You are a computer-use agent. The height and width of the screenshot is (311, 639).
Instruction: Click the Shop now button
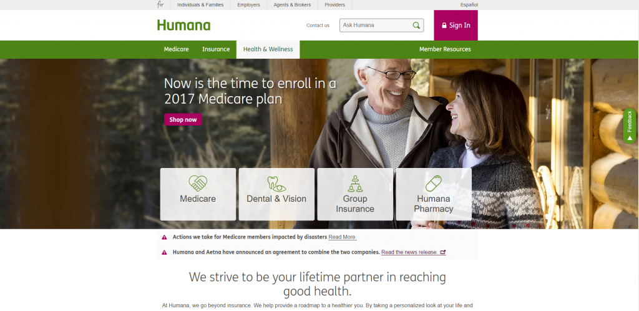point(183,119)
